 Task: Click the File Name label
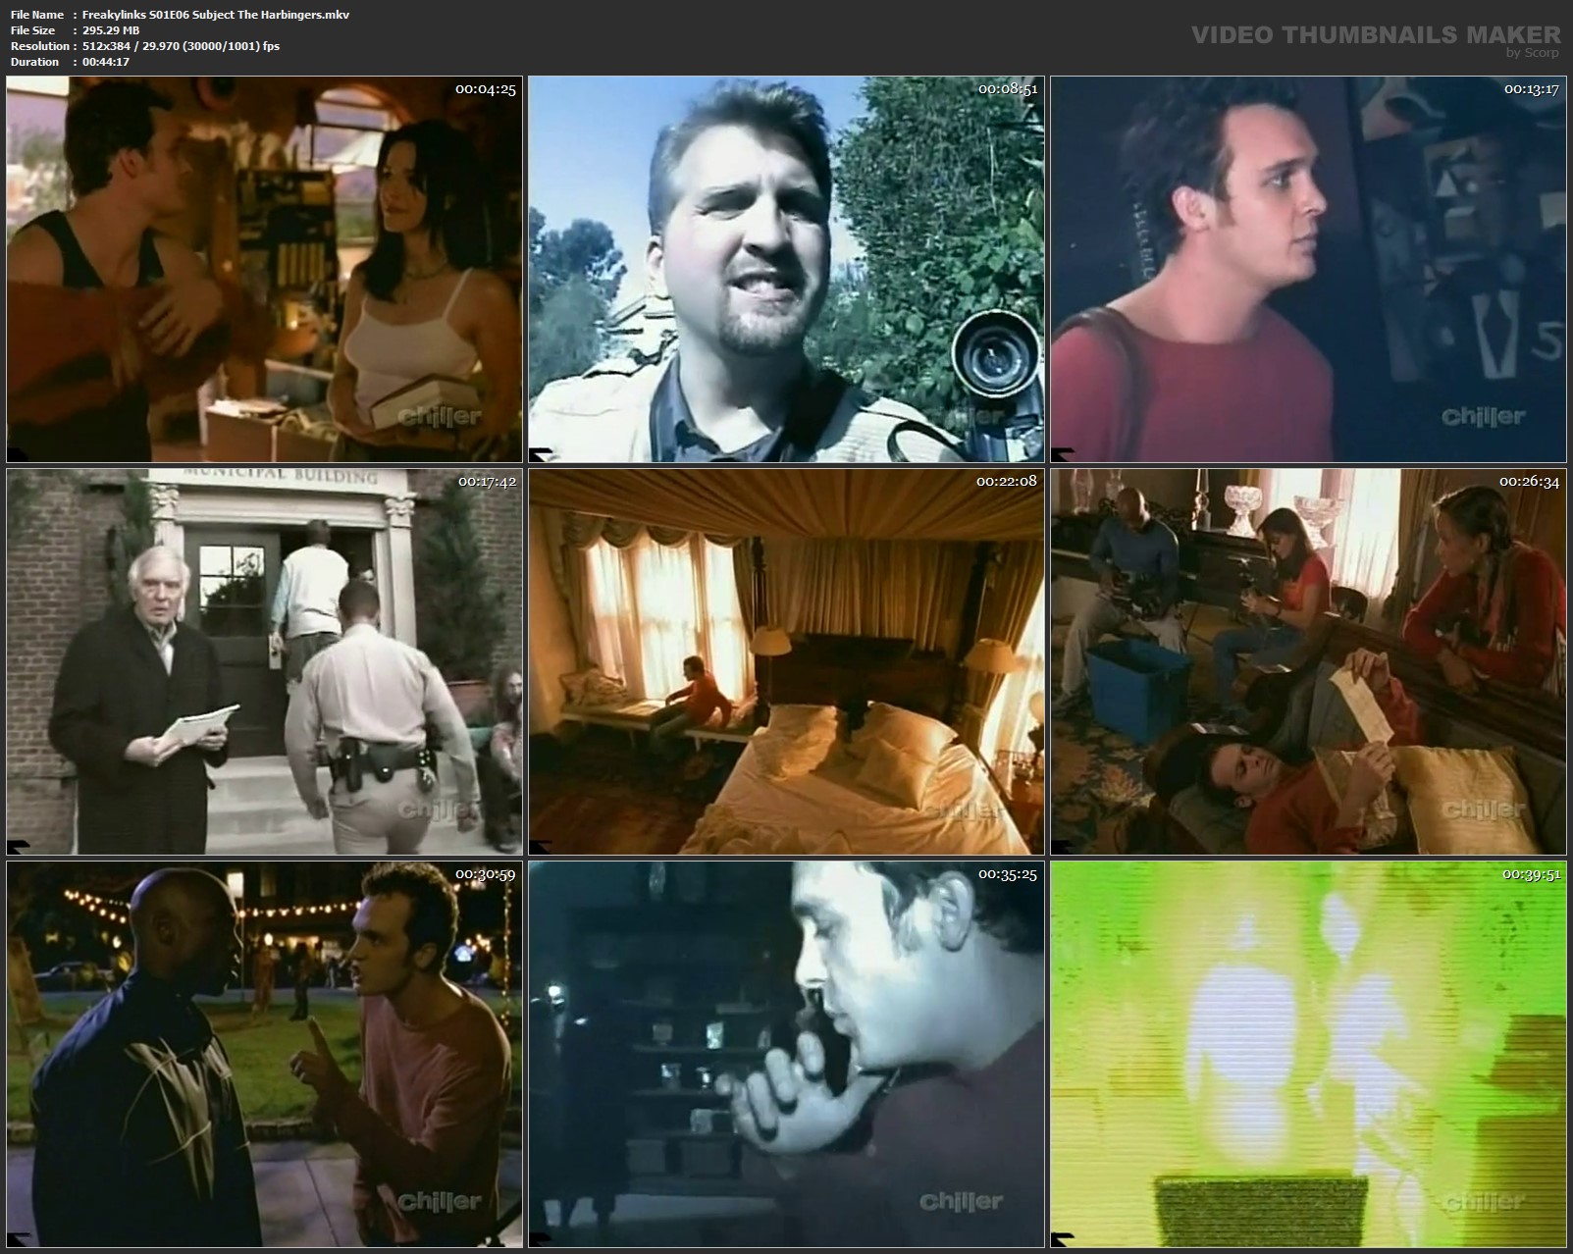37,15
